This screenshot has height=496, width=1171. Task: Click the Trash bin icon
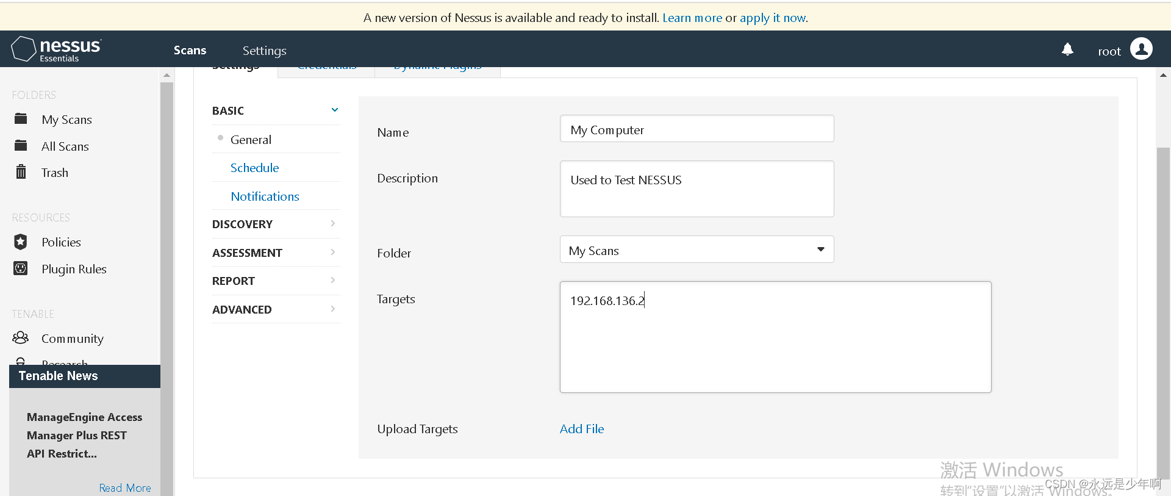[21, 171]
